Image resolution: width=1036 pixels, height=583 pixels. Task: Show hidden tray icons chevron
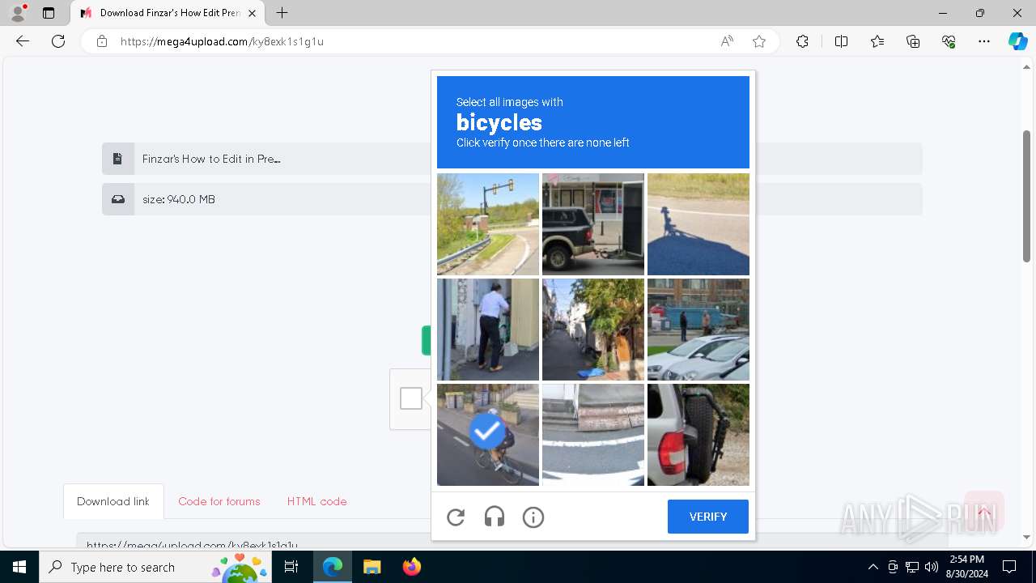(x=873, y=567)
